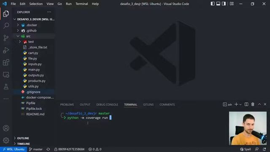Close the terminal panel
The image size is (270, 152).
[265, 104]
